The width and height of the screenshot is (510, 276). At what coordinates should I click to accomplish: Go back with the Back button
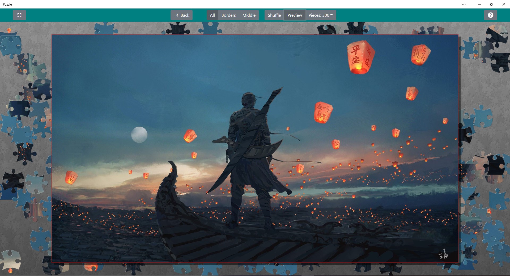(x=182, y=15)
